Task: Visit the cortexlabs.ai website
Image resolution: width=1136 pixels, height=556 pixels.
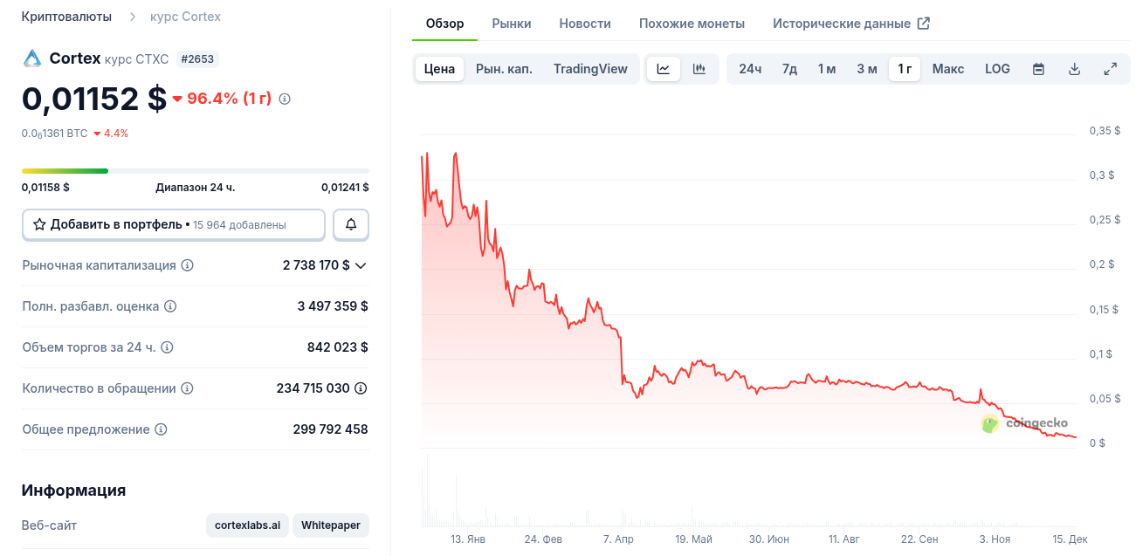Action: point(247,525)
